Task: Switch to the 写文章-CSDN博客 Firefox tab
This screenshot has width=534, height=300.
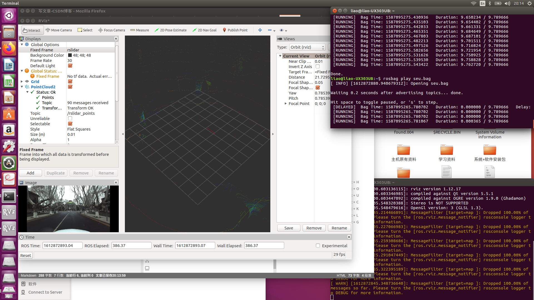Action: pos(72,11)
